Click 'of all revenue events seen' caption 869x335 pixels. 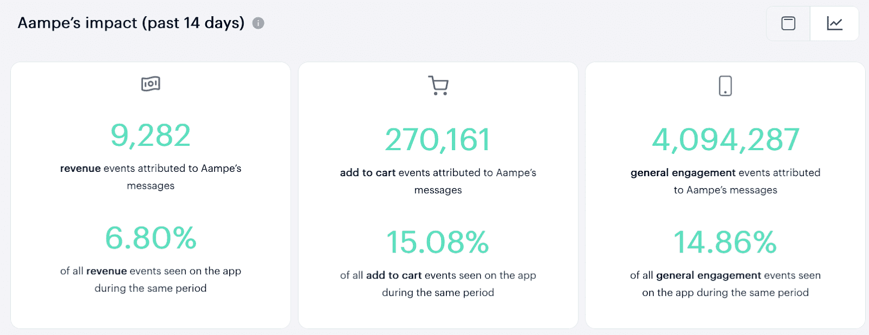click(150, 279)
